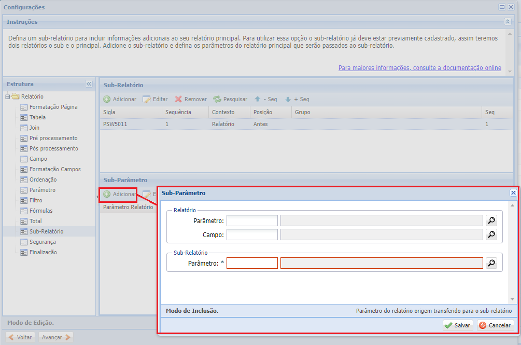Click Pesquisar in Sub-Relatório toolbar
521x345 pixels.
click(230, 99)
